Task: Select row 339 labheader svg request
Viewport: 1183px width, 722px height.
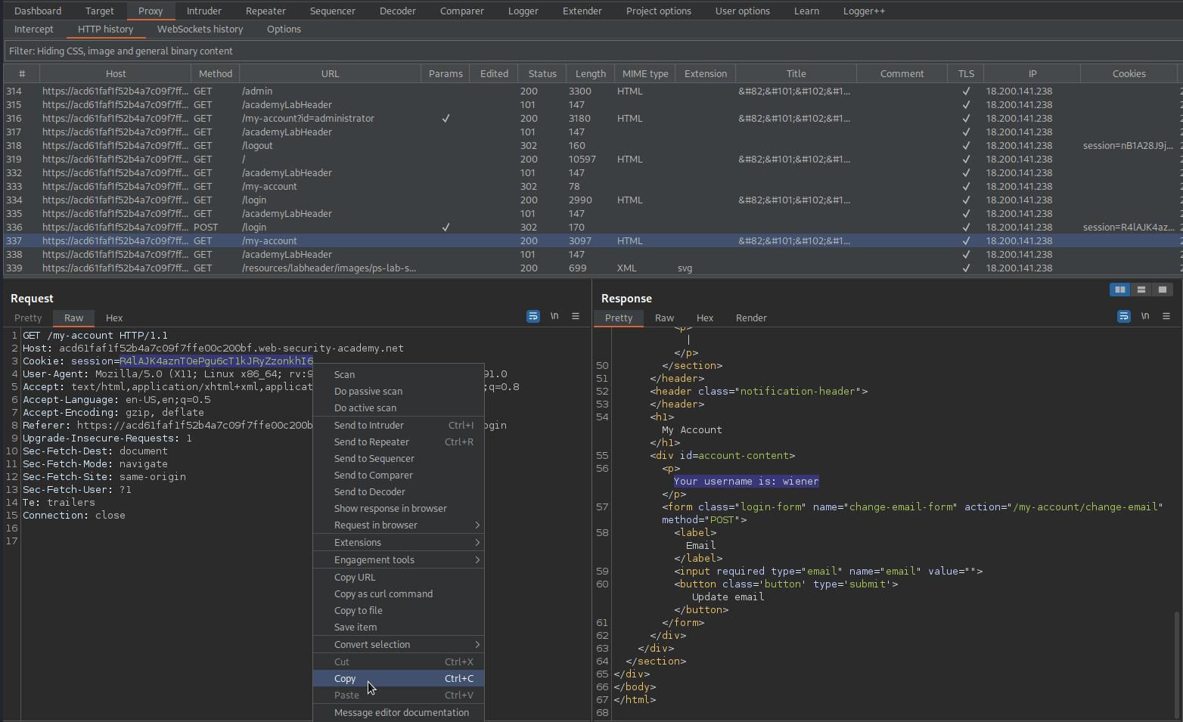Action: pyautogui.click(x=593, y=268)
